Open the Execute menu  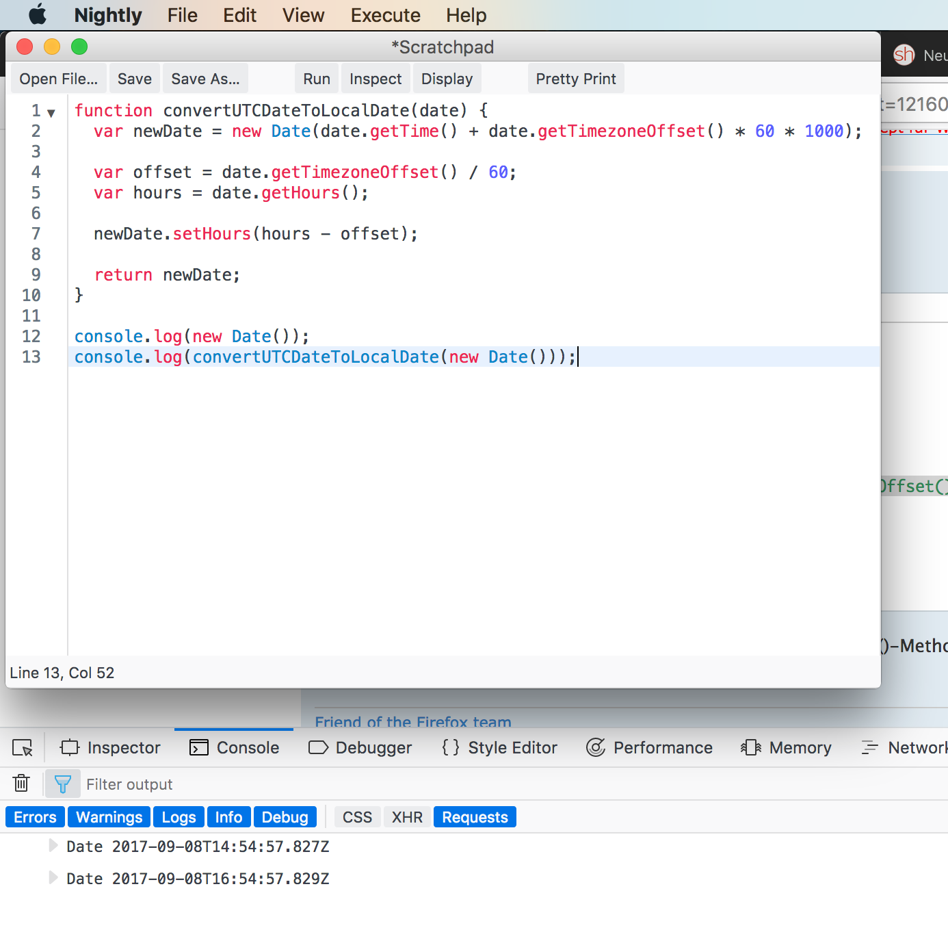pos(385,15)
